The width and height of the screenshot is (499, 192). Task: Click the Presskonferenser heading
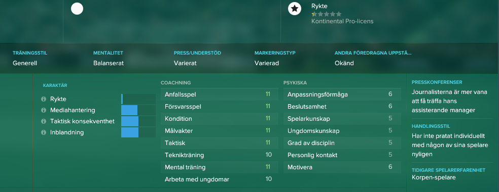click(437, 82)
